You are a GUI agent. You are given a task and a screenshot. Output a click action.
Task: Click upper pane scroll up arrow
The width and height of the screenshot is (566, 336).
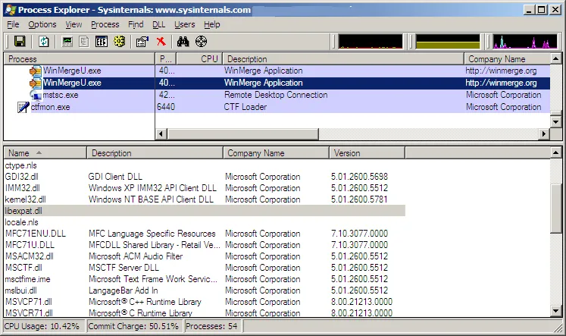coord(556,58)
